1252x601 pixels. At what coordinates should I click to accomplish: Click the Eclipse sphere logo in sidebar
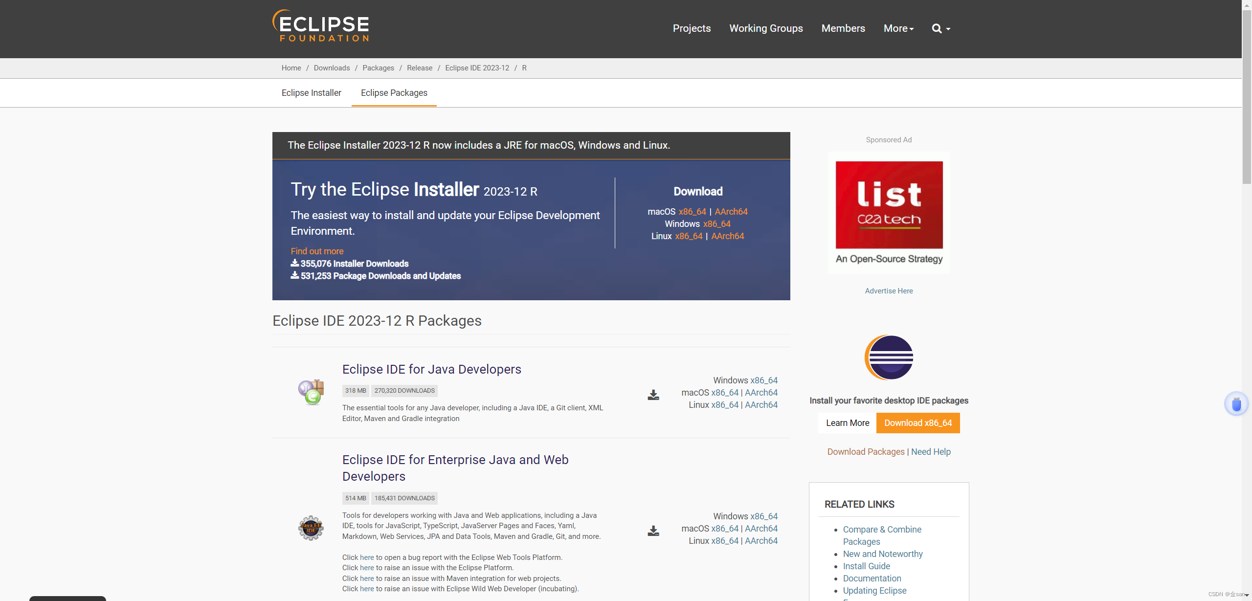pos(889,357)
